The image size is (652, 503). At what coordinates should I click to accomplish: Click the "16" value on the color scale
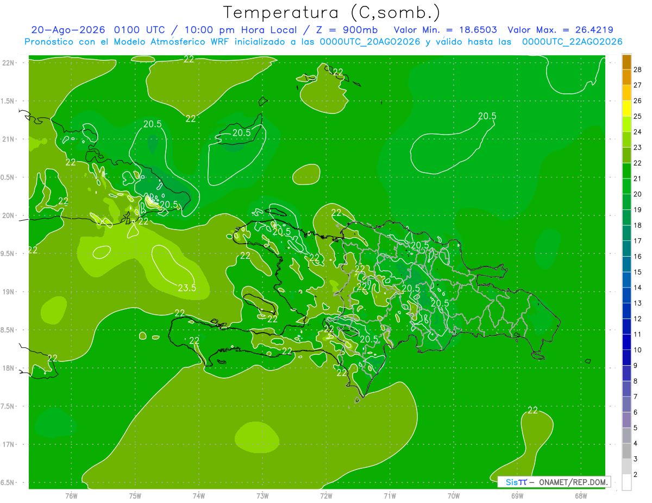pyautogui.click(x=638, y=257)
